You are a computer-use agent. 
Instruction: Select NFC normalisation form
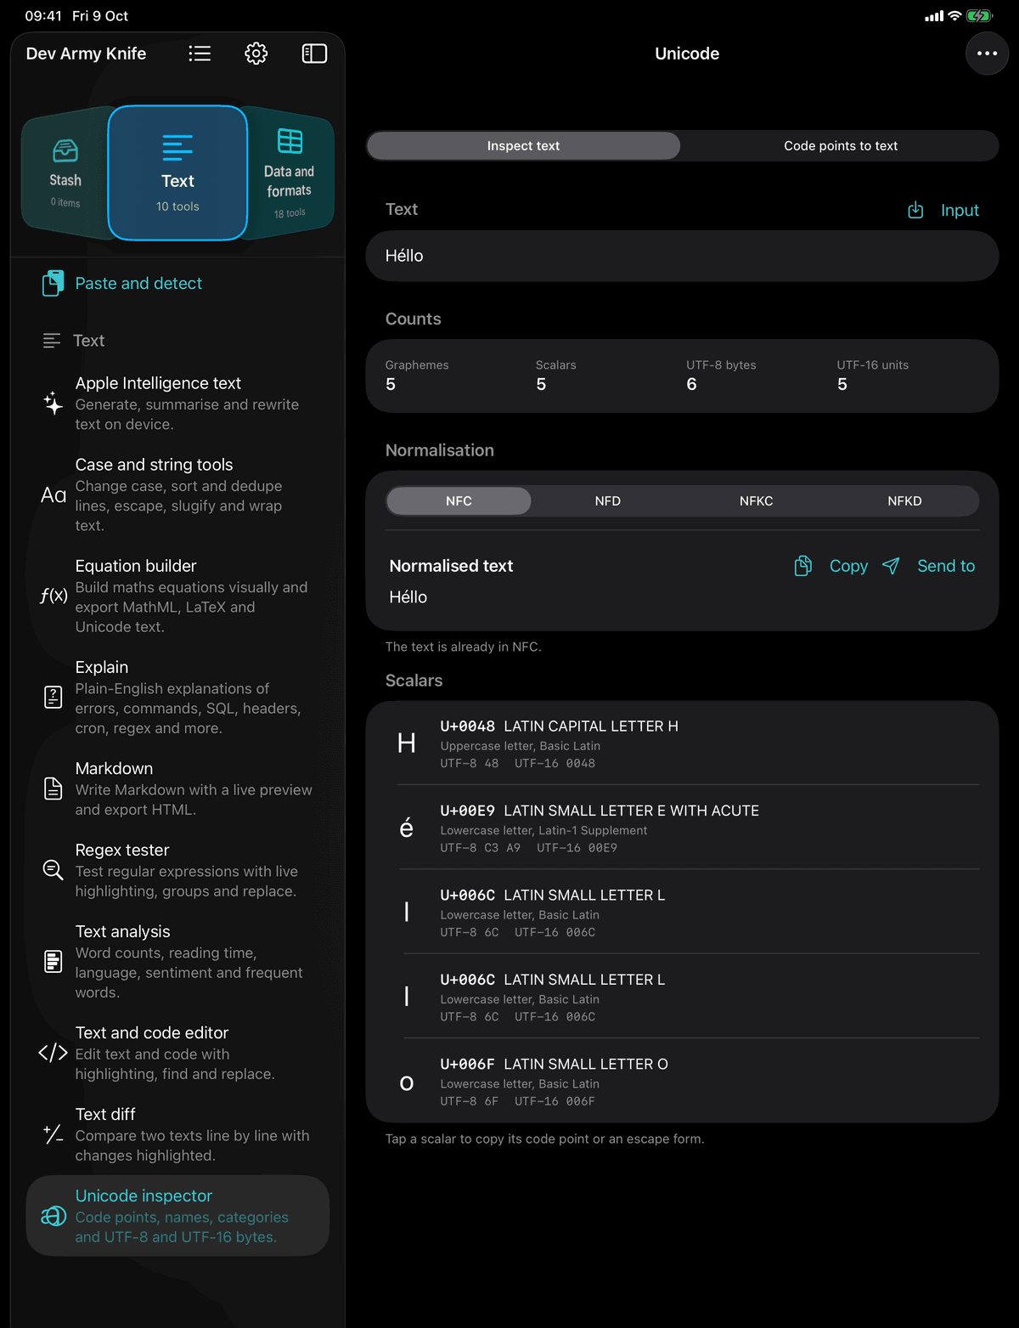tap(459, 501)
